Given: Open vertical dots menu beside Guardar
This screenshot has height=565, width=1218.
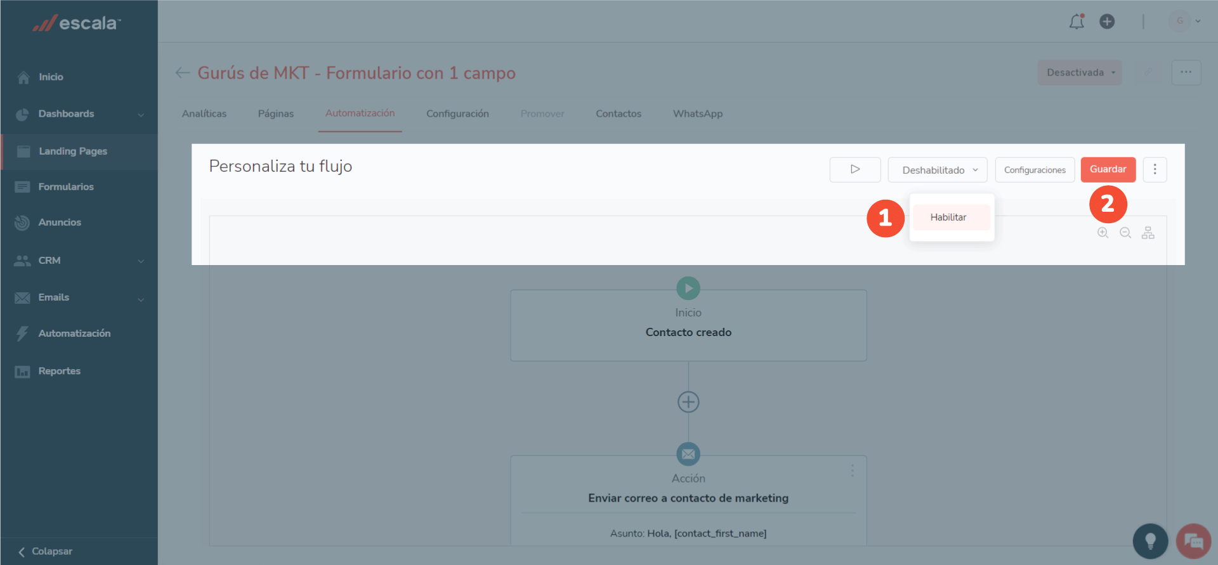Looking at the screenshot, I should pyautogui.click(x=1155, y=169).
